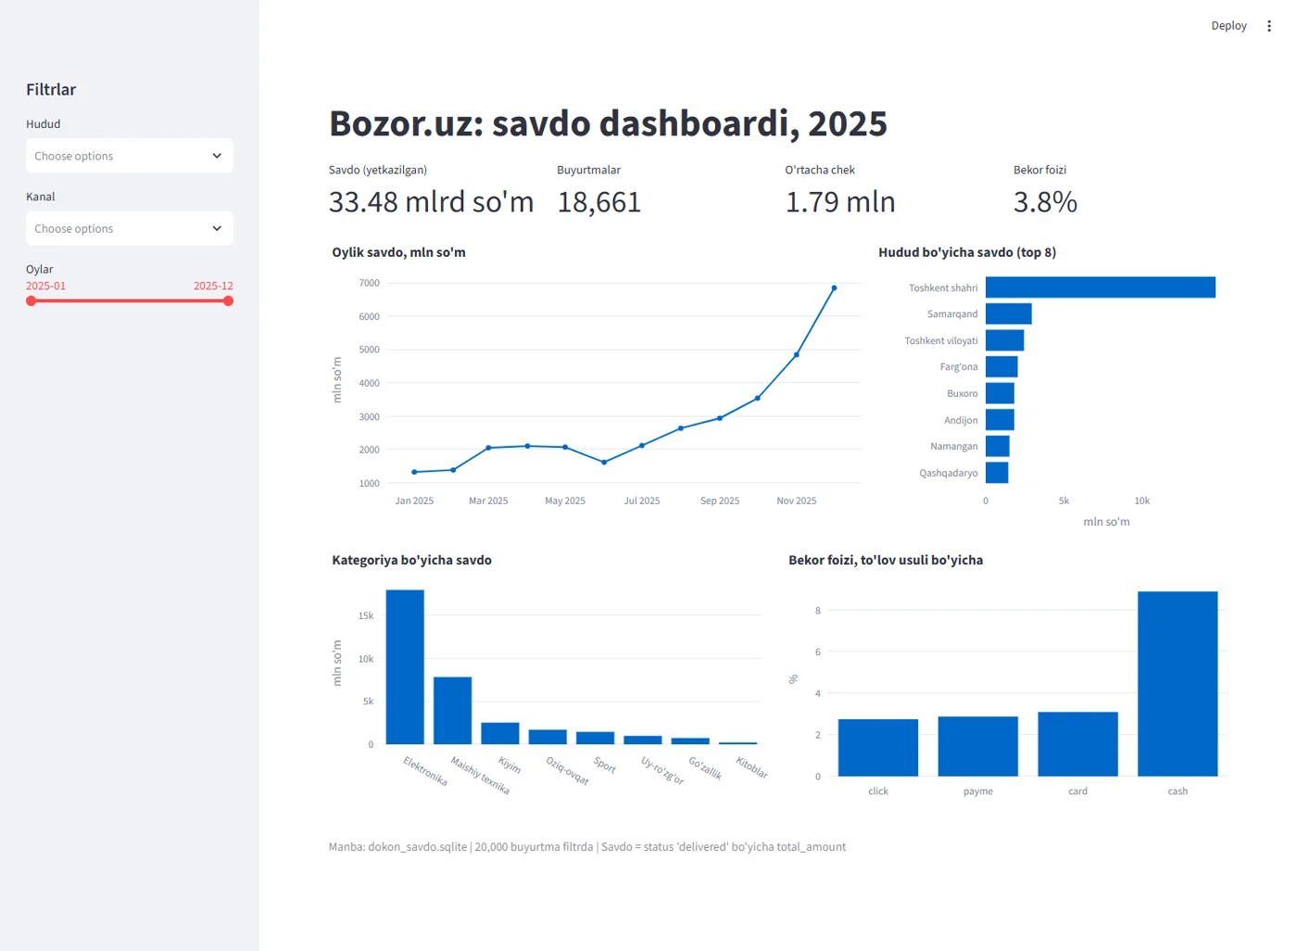Click the Namangan bar in Hudud chart

point(998,446)
